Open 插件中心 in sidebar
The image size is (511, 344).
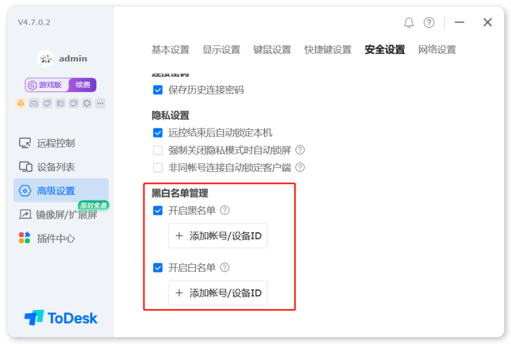61,238
